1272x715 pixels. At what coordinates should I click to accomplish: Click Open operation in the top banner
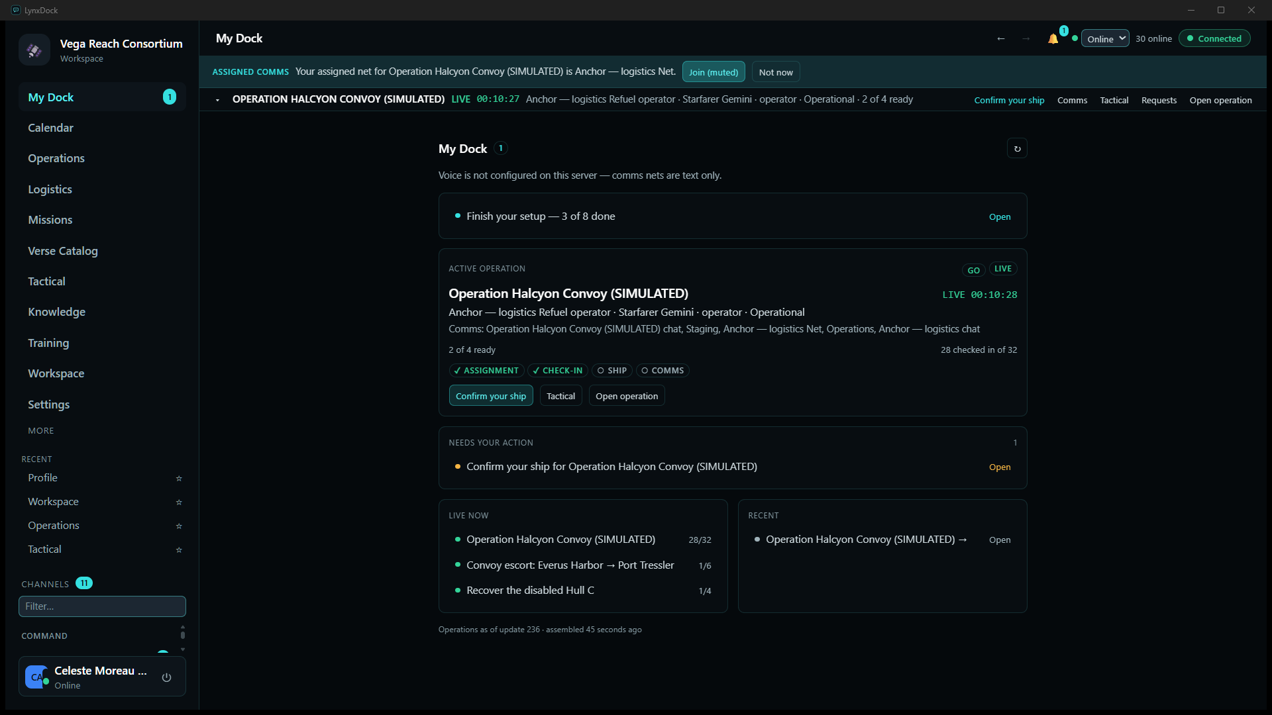pos(1220,100)
